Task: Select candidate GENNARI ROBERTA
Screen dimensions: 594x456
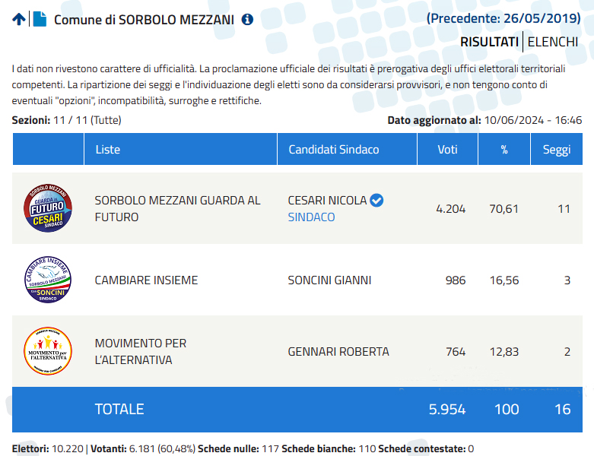Action: point(338,352)
